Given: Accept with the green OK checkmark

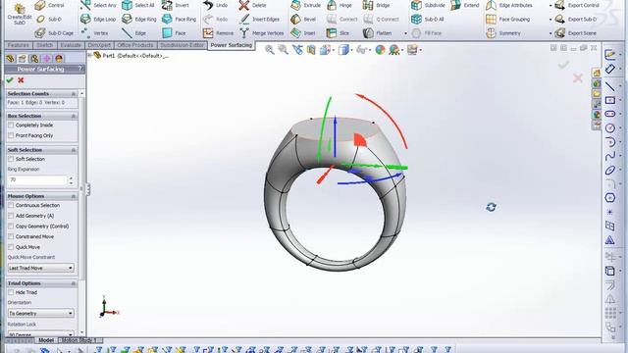Looking at the screenshot, I should (10, 80).
